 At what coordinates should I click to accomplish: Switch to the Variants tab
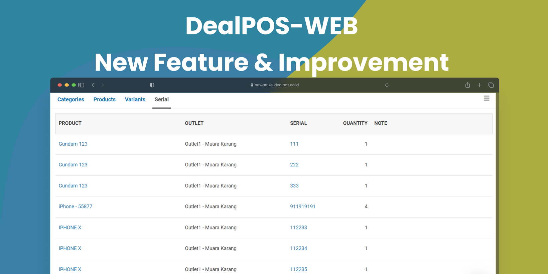135,100
